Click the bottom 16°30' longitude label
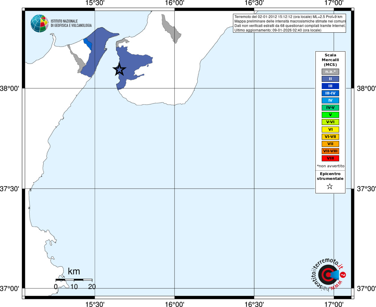The image size is (376, 307). (x=254, y=304)
